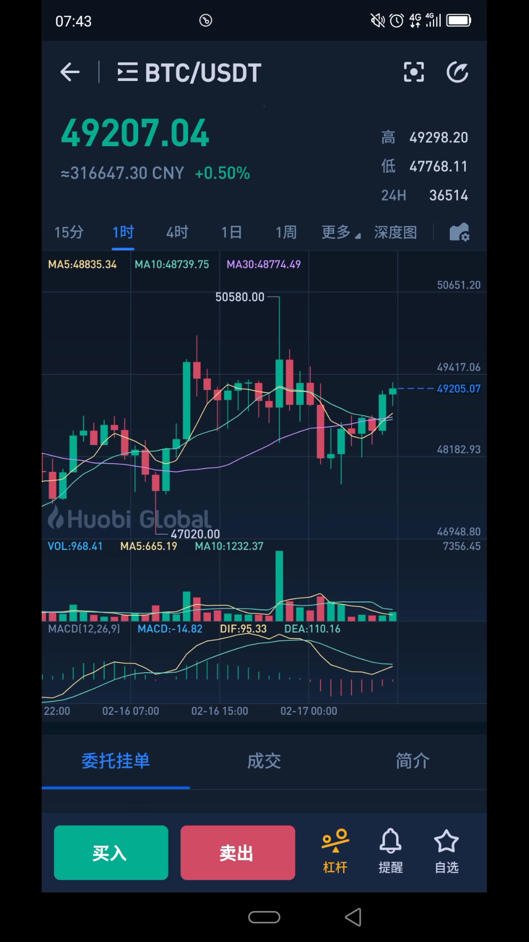Tap the refresh/share icon in header

point(457,72)
